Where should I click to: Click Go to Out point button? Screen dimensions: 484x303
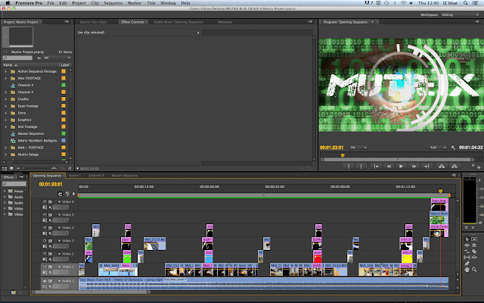point(427,167)
